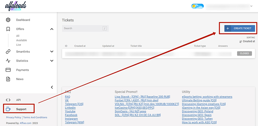The image size is (258, 126).
Task: Open the Support section label
Action: click(x=21, y=109)
